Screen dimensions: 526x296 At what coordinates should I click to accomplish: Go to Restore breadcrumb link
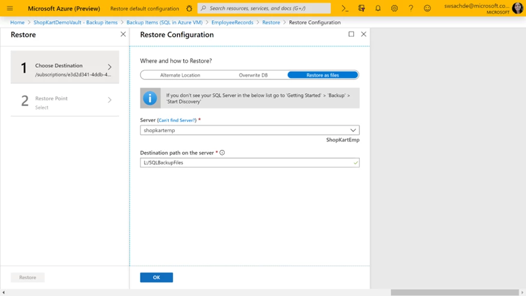point(271,23)
